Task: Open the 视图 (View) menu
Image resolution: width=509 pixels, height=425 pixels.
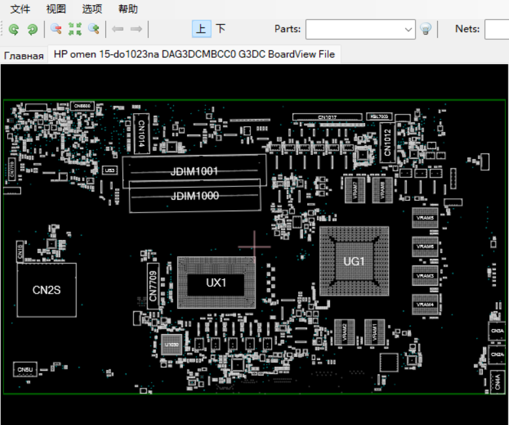Action: [x=56, y=9]
